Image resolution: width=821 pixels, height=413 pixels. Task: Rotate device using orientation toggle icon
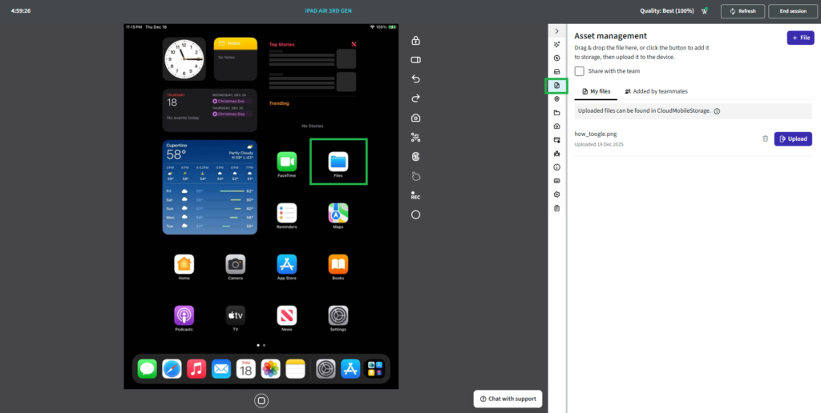[415, 60]
